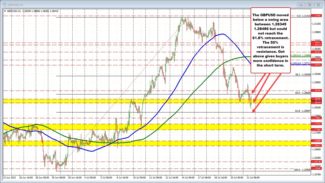Select the blue 100 moving average label
Screen dimensions: 325x183
tap(301, 63)
